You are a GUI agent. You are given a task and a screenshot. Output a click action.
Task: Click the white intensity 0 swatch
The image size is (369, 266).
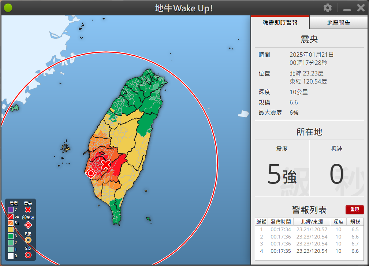[11, 256]
